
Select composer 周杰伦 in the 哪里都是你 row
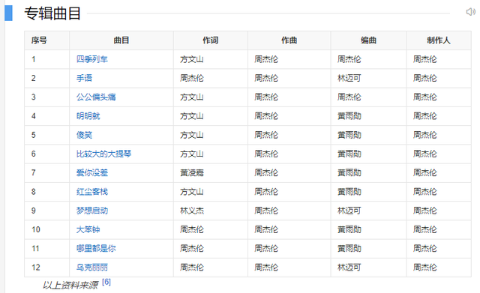point(266,248)
